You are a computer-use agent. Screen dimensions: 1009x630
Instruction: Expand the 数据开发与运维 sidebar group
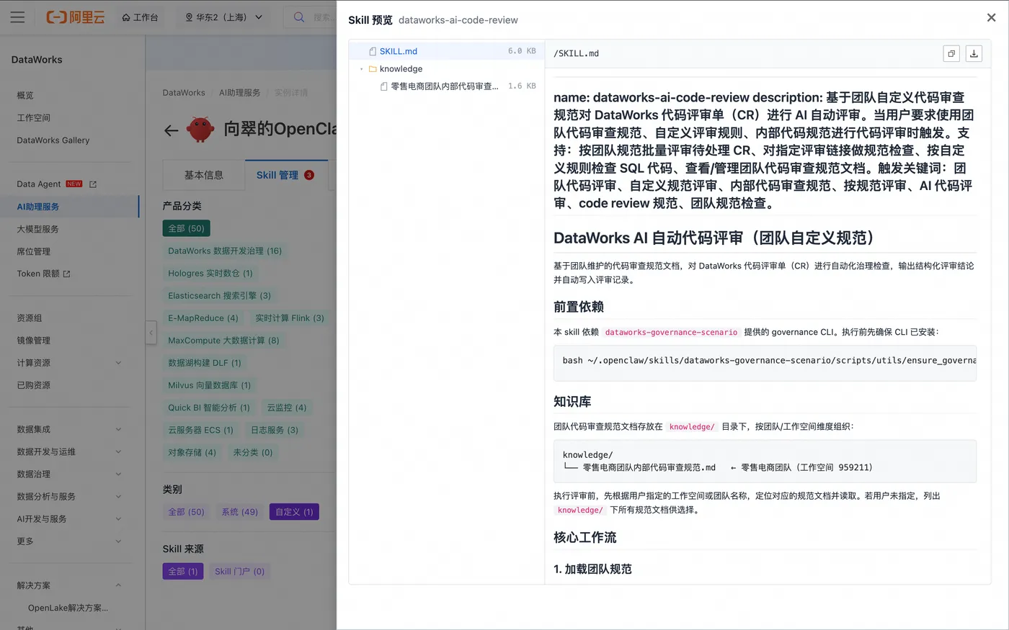118,452
